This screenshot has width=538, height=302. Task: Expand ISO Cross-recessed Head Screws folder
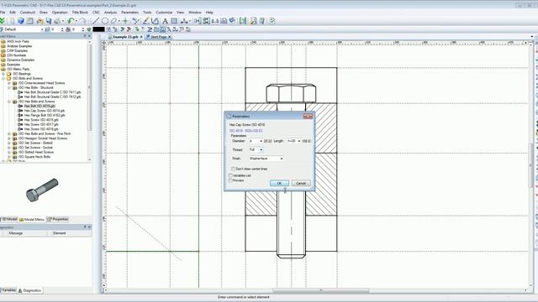(x=9, y=83)
